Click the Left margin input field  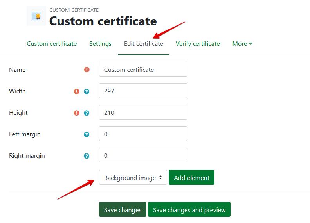click(x=143, y=134)
